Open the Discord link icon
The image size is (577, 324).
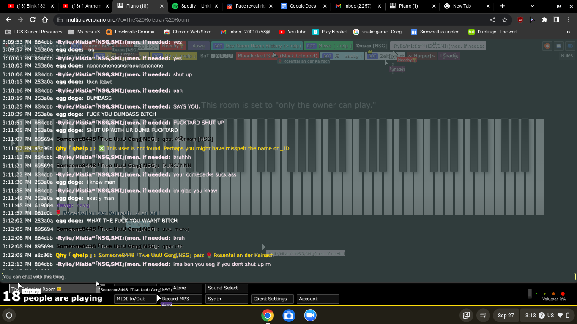pos(559,46)
